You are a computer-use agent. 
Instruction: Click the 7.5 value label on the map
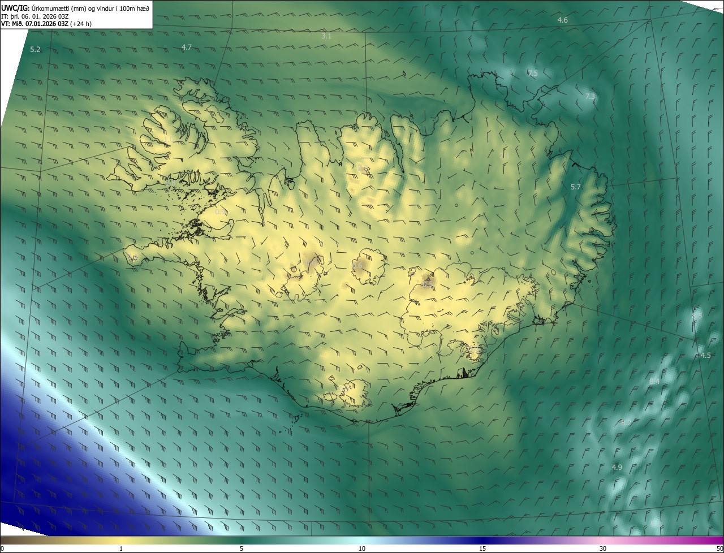coord(533,74)
